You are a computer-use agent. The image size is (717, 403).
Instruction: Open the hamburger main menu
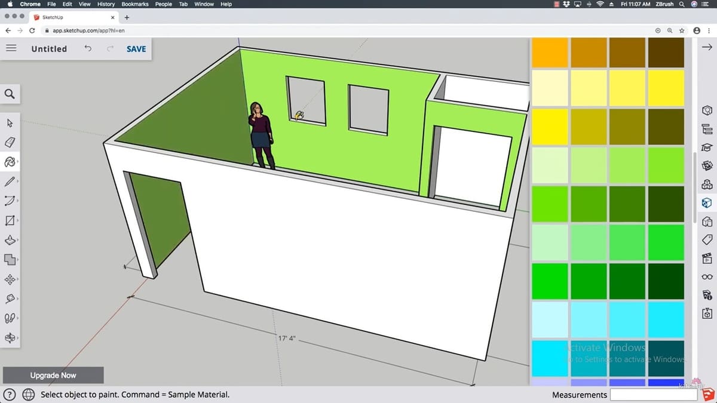10,48
